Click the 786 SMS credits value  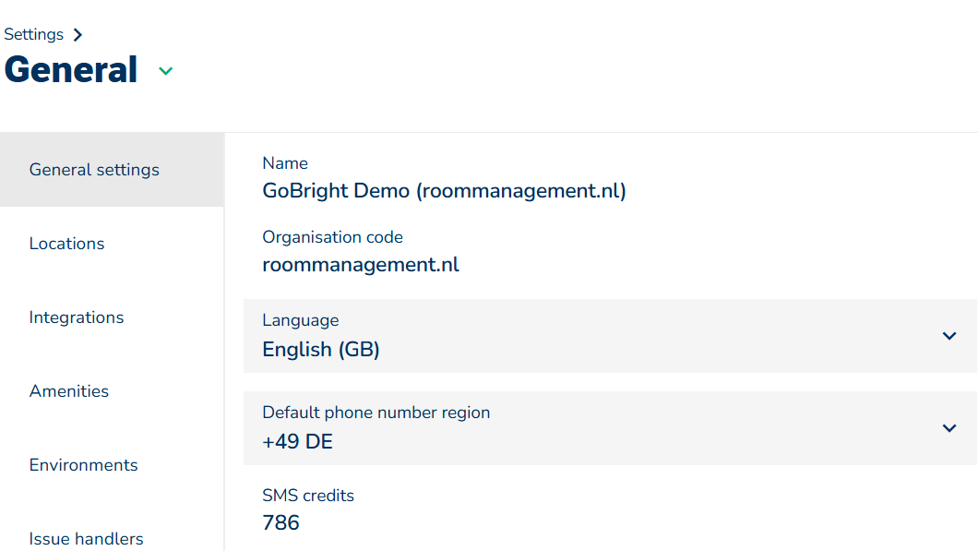(280, 522)
